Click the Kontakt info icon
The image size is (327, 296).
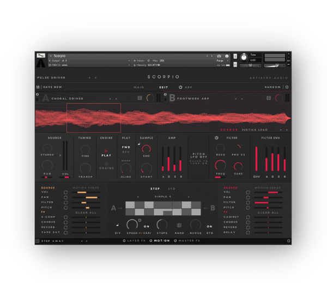tap(226, 56)
